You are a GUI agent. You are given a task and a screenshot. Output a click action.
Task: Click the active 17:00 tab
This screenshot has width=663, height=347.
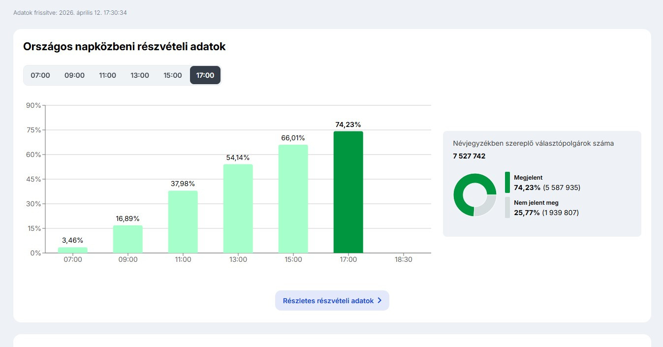coord(205,75)
